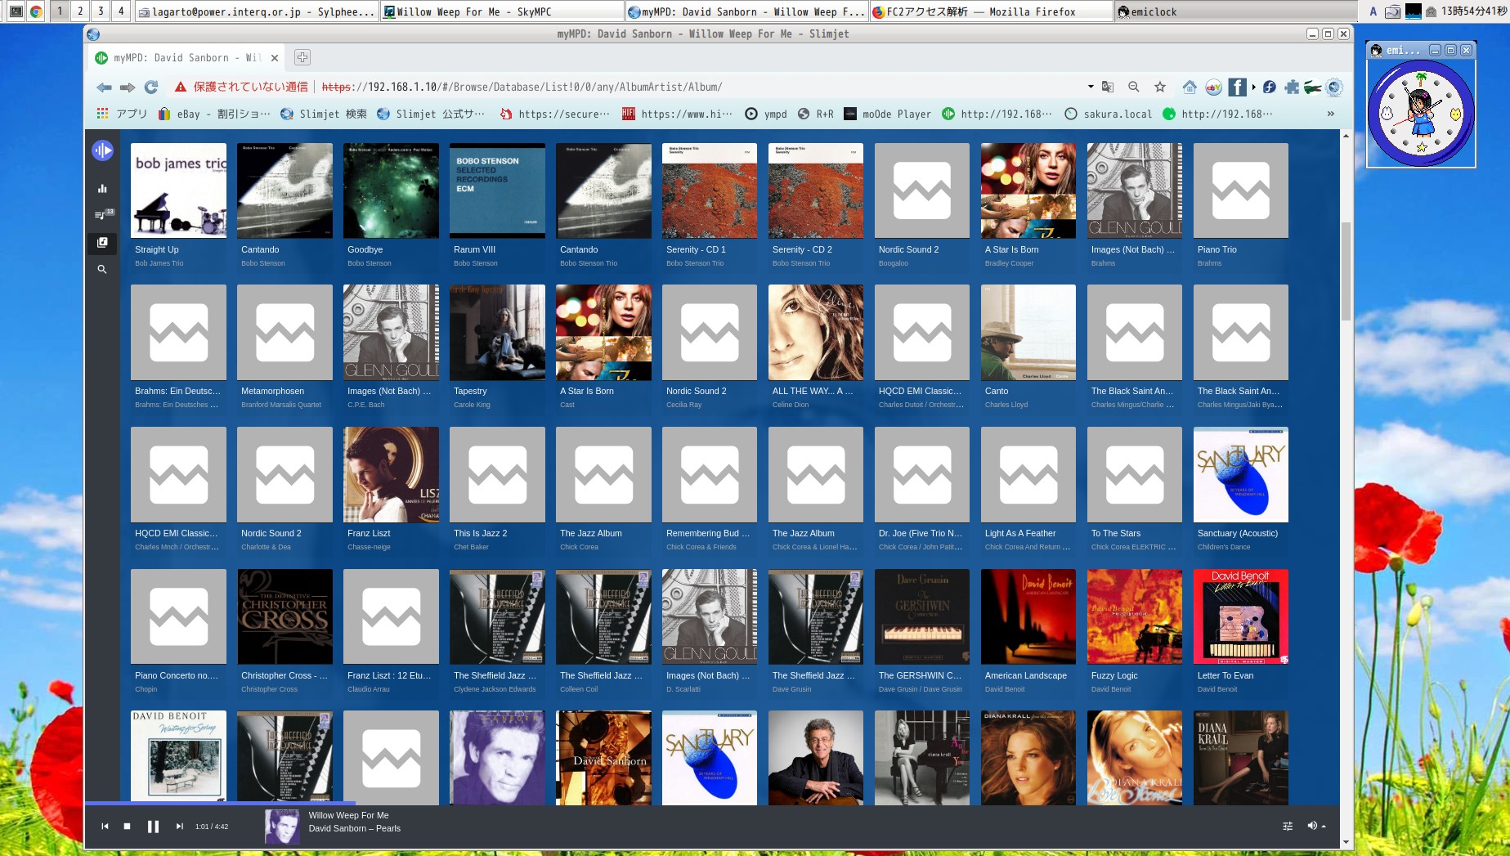Open the moOde Player bookmark
The width and height of the screenshot is (1510, 856).
[887, 114]
